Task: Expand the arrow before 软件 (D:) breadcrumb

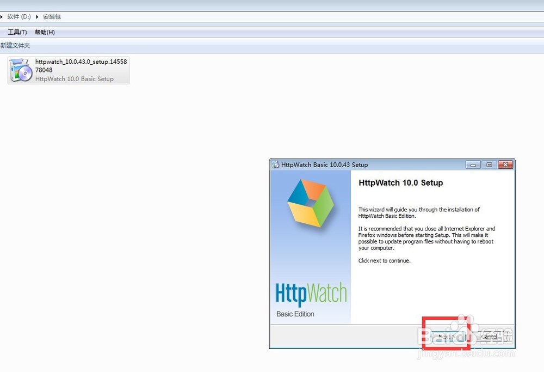Action: pos(2,17)
